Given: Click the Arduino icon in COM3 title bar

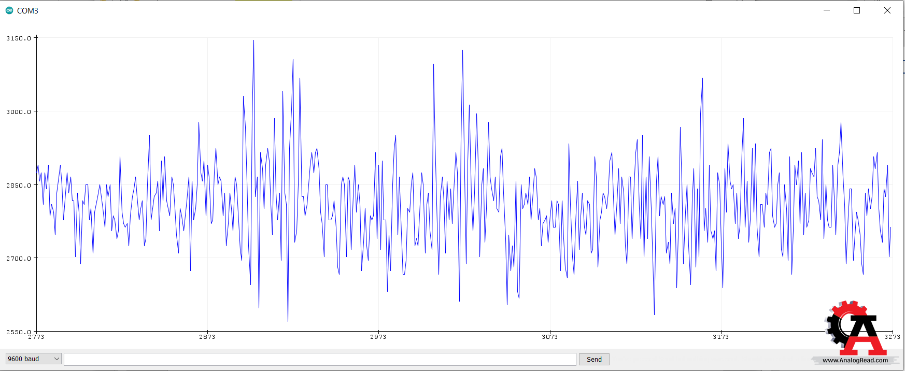Looking at the screenshot, I should click(9, 10).
